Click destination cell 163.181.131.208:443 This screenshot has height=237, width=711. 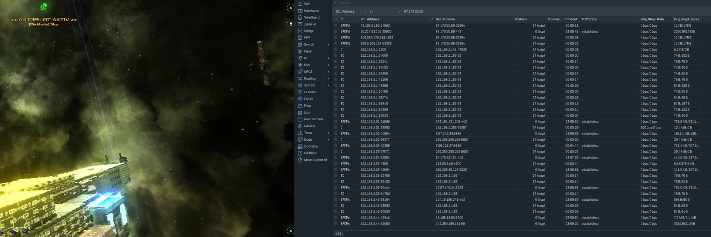coord(451,121)
